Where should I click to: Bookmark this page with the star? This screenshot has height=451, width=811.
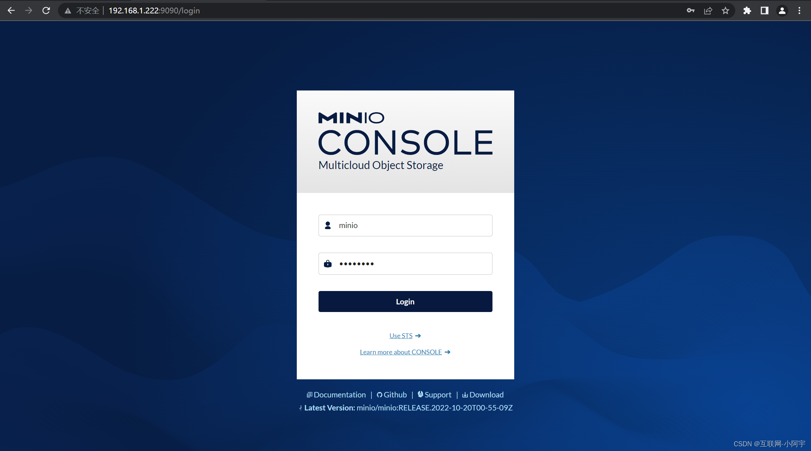(725, 10)
